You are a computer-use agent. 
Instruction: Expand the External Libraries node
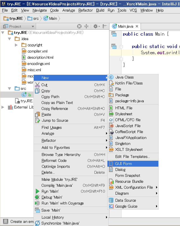(3, 107)
